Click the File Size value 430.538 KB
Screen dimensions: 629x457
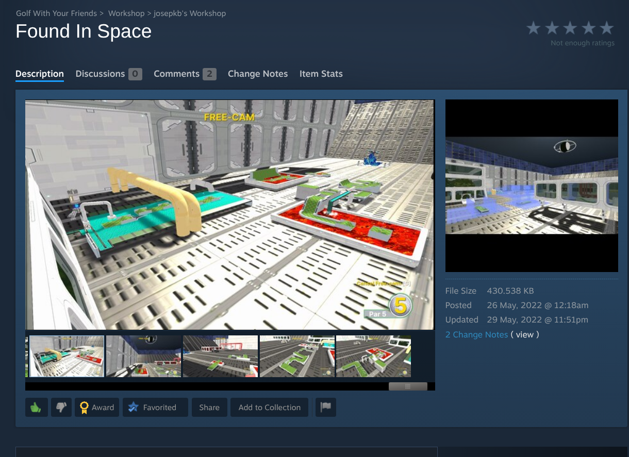pyautogui.click(x=510, y=291)
